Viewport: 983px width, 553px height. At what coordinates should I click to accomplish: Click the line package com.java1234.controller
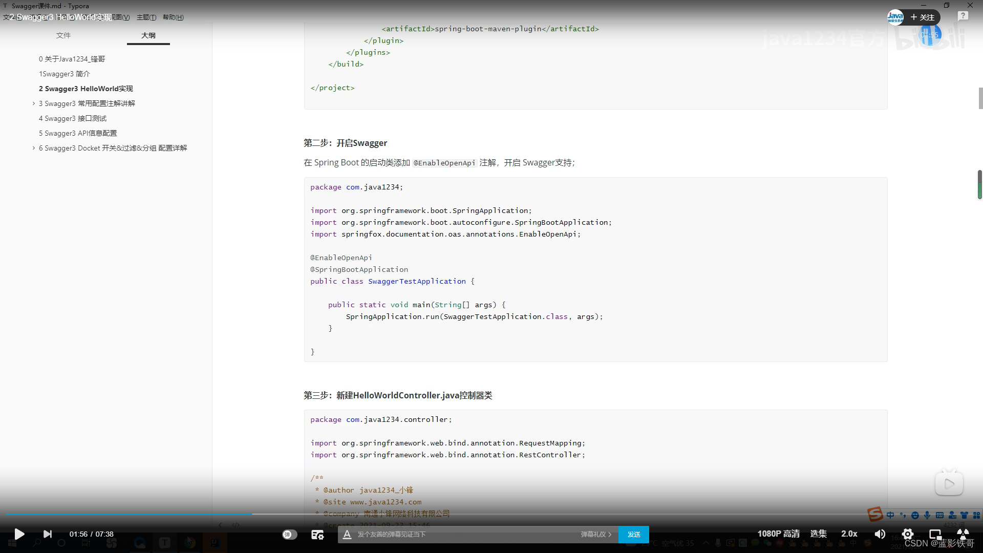pos(381,419)
